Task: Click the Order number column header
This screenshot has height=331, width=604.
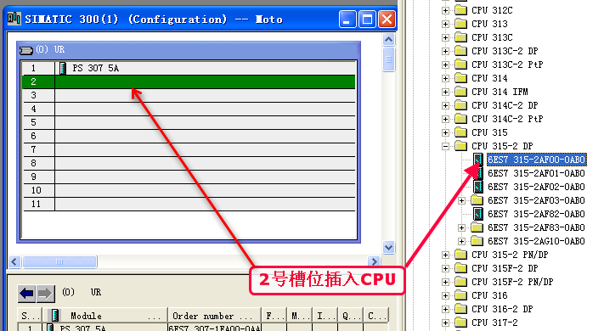Action: (x=214, y=316)
